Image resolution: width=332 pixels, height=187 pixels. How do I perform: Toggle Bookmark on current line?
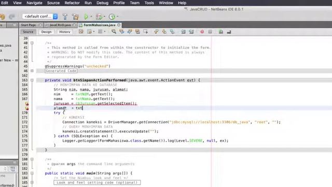[172, 32]
